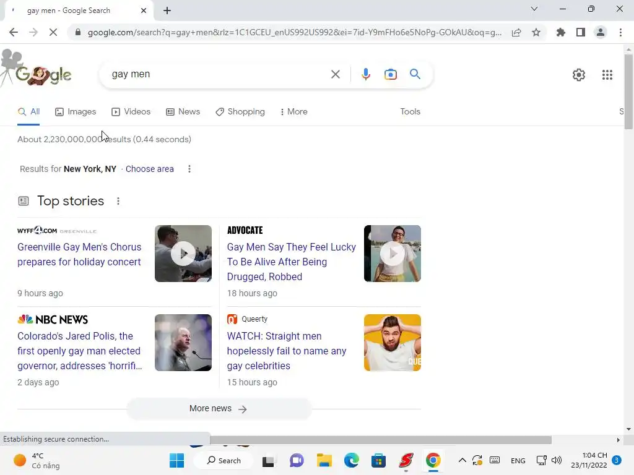Open the taskbar Search box
The image size is (634, 475).
[x=224, y=460]
